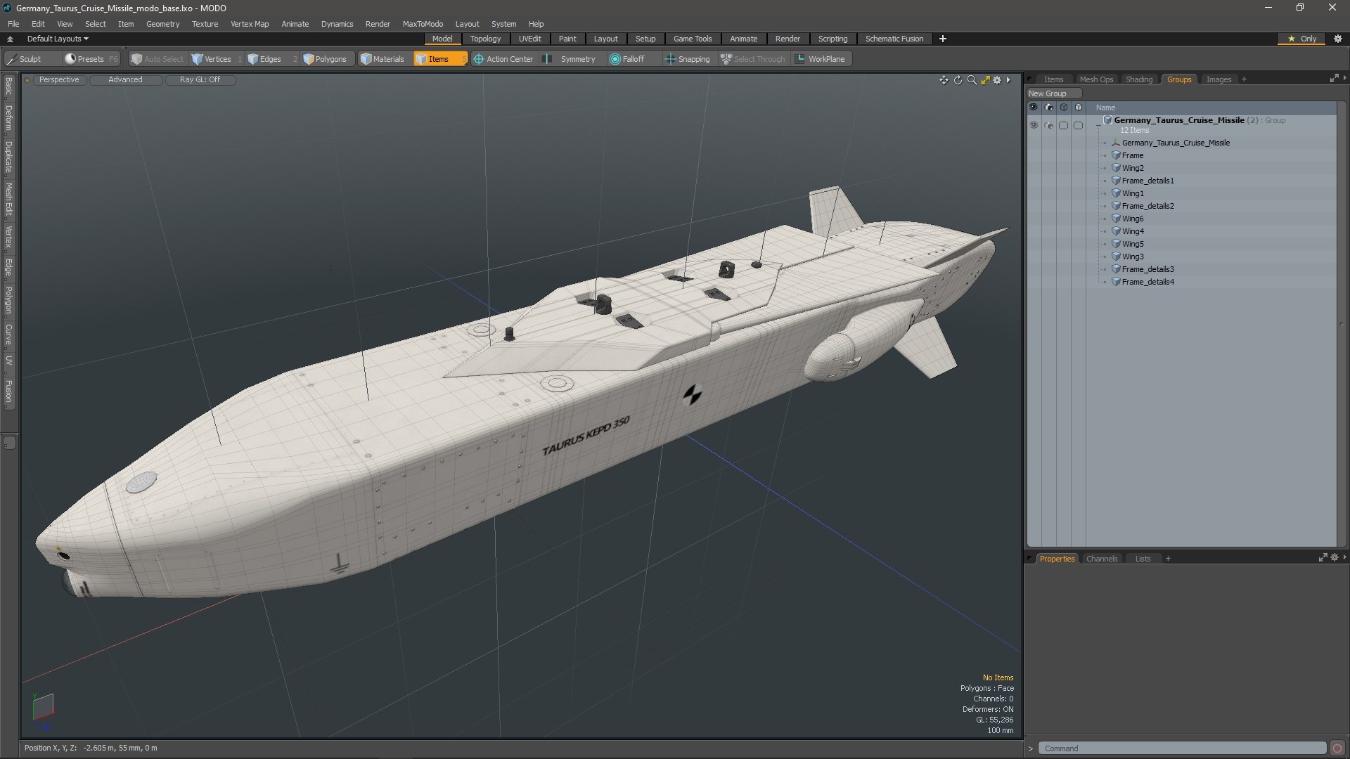Select the Frame mesh item
The image size is (1350, 759).
1132,155
